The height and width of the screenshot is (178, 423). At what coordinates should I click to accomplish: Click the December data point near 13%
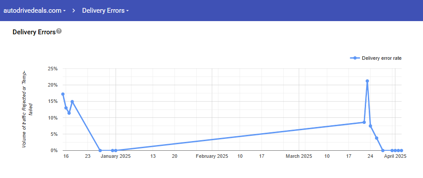[66, 108]
